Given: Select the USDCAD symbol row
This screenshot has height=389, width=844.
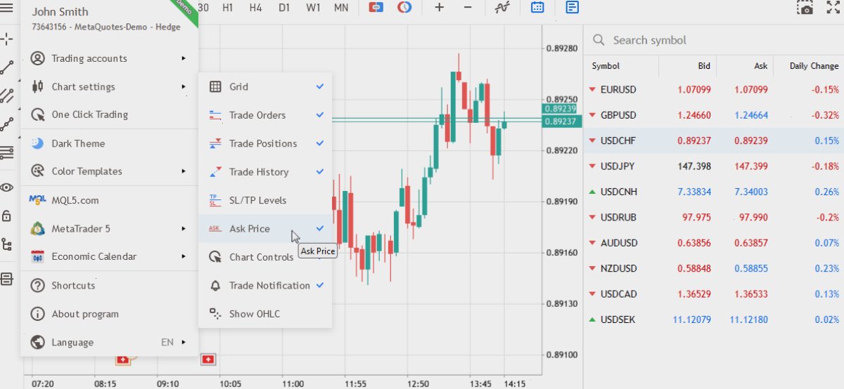Looking at the screenshot, I should click(x=714, y=294).
